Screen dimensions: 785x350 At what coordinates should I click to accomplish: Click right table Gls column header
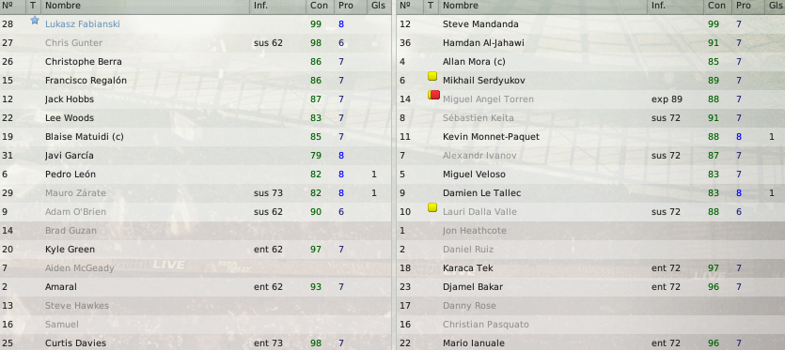(775, 6)
